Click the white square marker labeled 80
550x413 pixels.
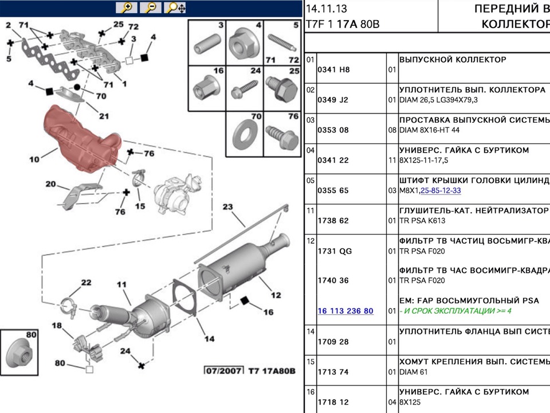(x=89, y=369)
